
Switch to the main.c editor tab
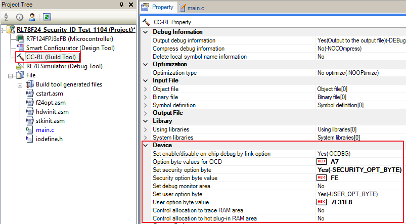coord(192,8)
